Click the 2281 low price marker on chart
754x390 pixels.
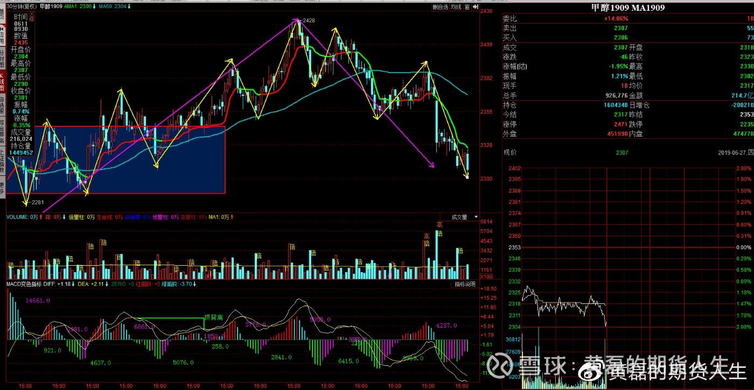37,202
